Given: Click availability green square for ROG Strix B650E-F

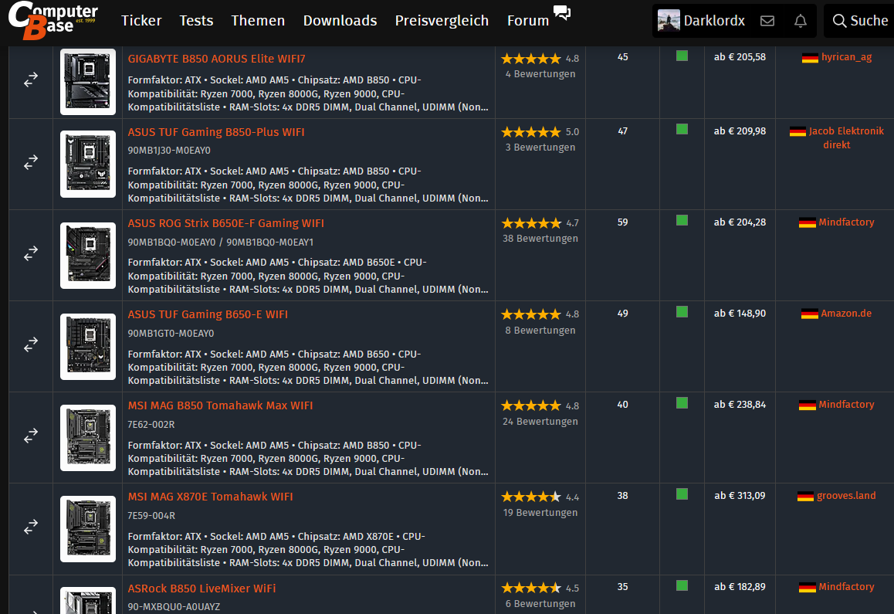Looking at the screenshot, I should click(682, 221).
